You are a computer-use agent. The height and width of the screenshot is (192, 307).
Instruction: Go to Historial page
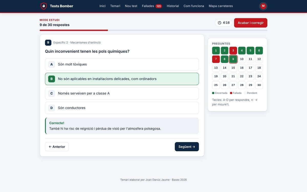(x=173, y=6)
